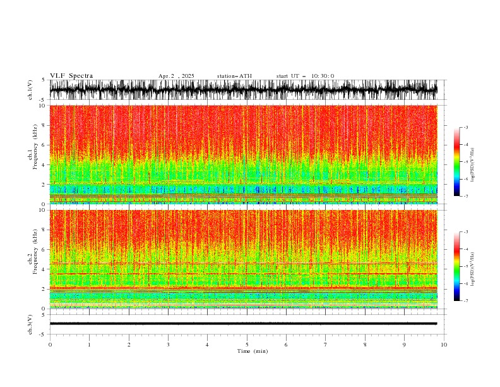
Task: Click the '-4' tick on lower colorbar
Action: click(x=465, y=249)
